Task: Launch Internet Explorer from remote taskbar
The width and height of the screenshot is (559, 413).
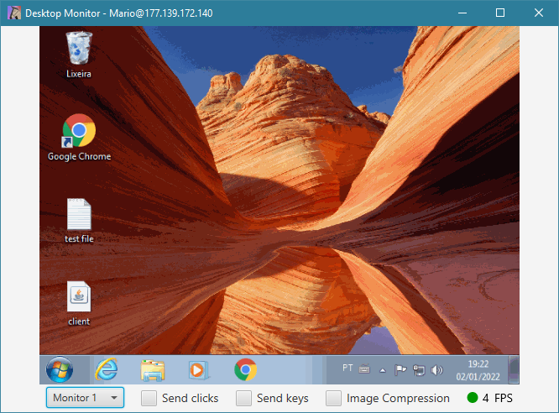Action: [107, 369]
